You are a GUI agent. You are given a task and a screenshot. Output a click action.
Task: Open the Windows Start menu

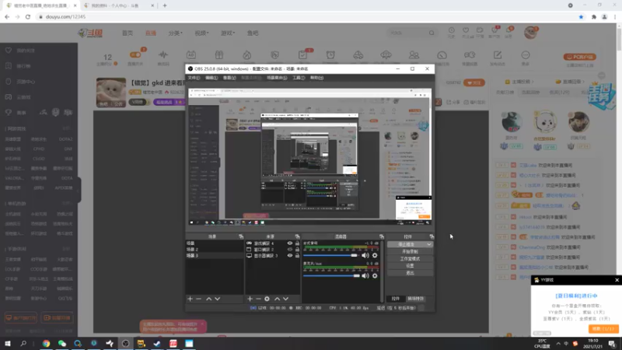(8, 344)
